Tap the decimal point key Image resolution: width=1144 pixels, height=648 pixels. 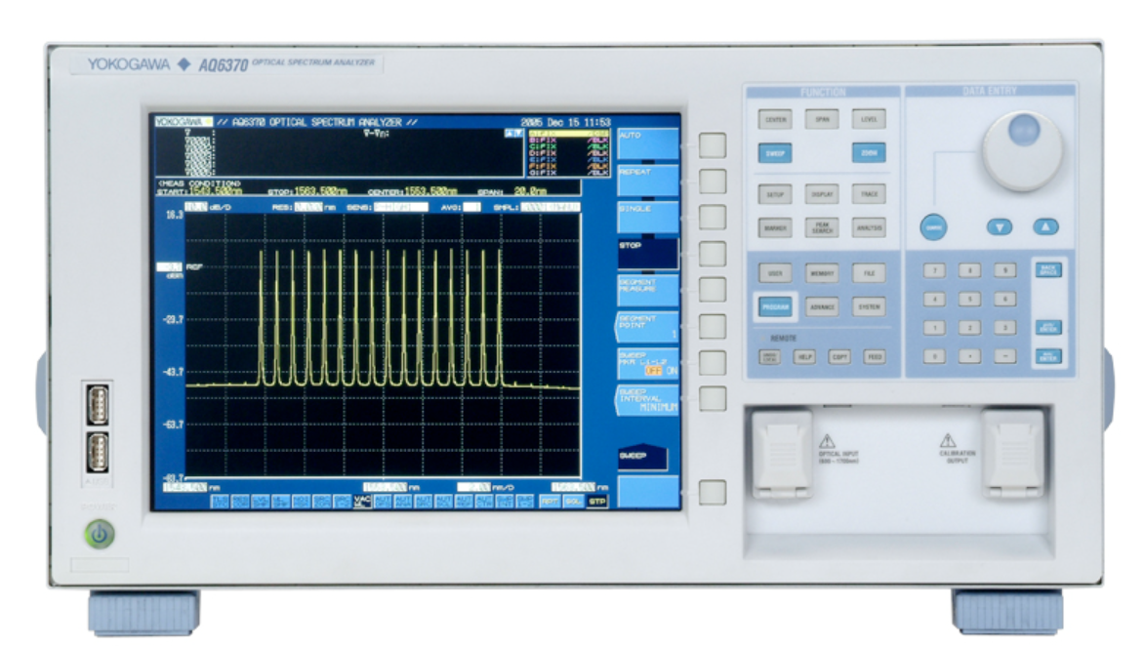pos(969,356)
